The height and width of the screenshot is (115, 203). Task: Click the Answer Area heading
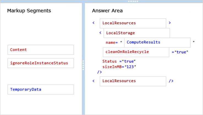107,11
